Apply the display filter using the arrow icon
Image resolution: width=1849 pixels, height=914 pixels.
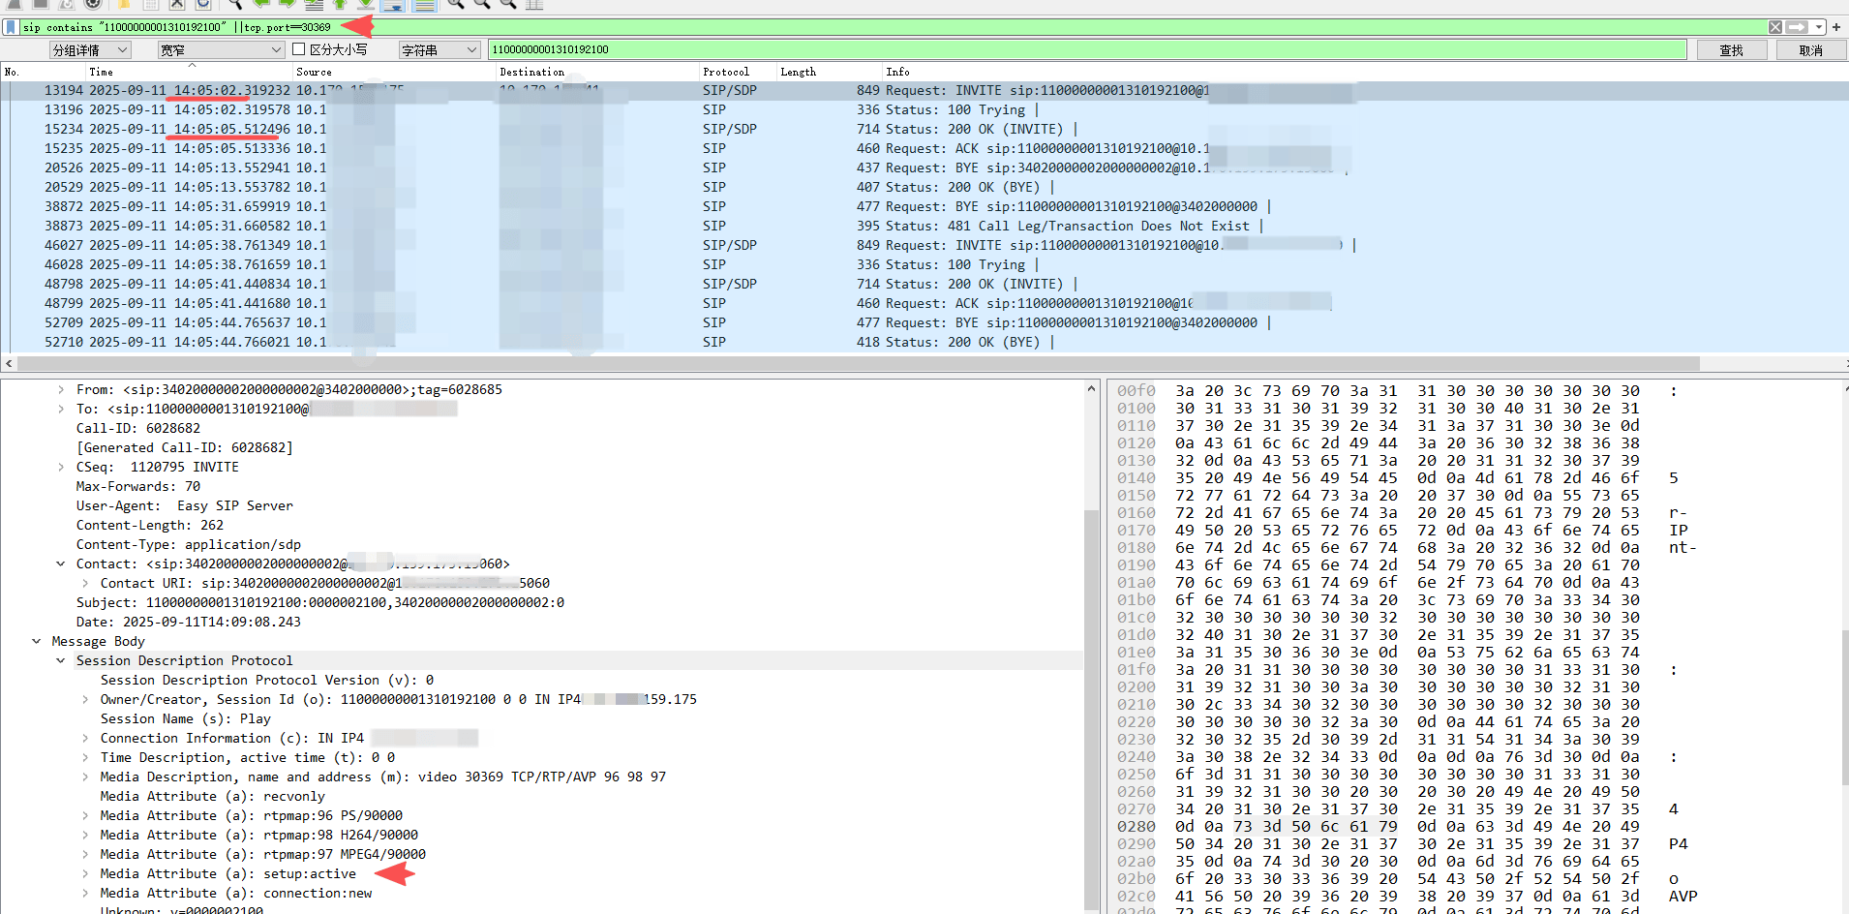click(1797, 27)
